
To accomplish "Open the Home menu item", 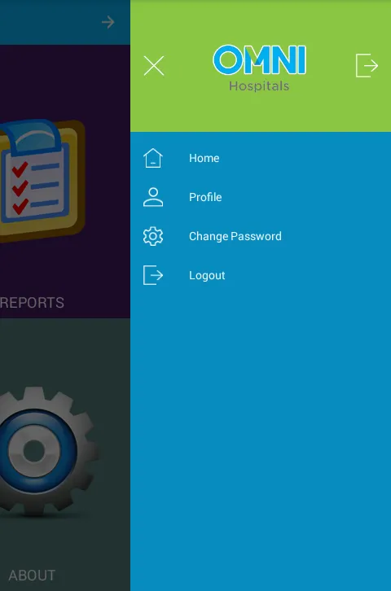I will 204,158.
